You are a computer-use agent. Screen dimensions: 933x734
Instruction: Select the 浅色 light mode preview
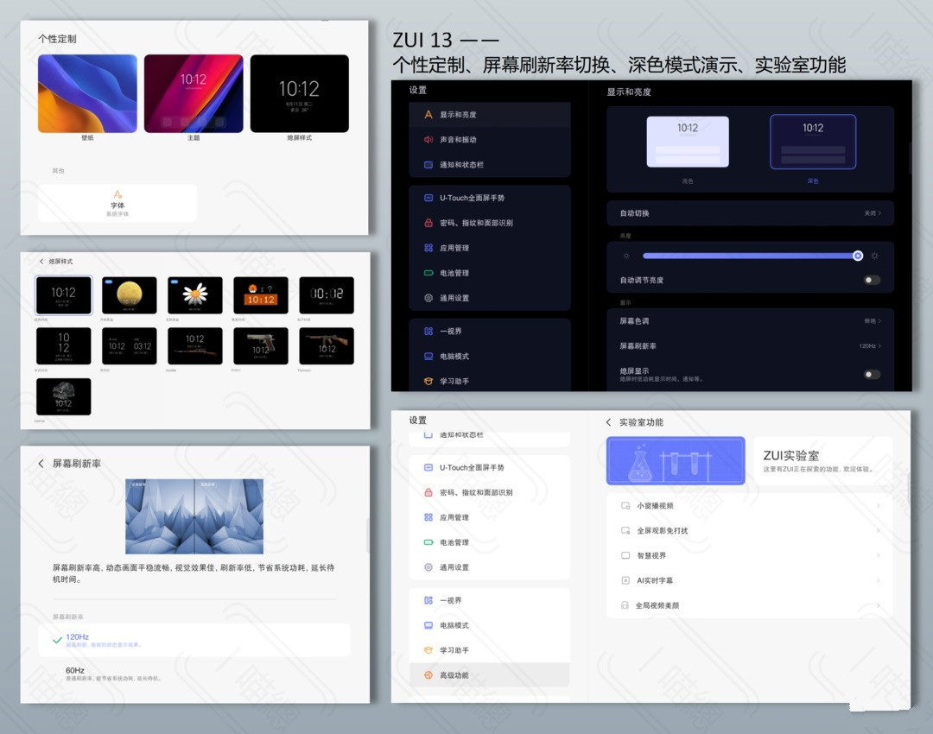[x=688, y=142]
